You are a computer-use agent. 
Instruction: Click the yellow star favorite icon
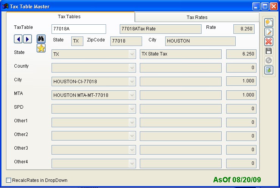[x=41, y=48]
